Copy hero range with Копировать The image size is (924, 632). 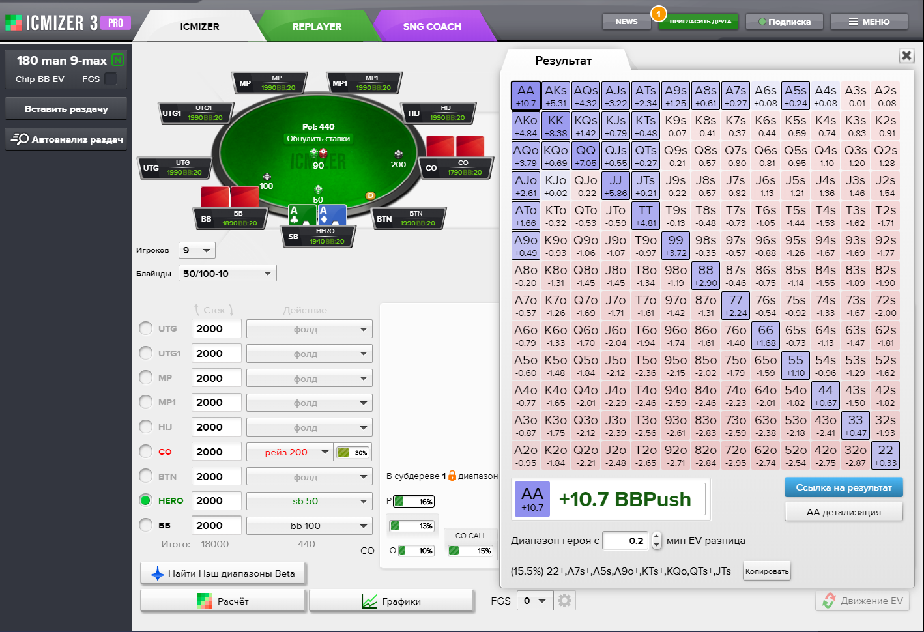(x=767, y=571)
